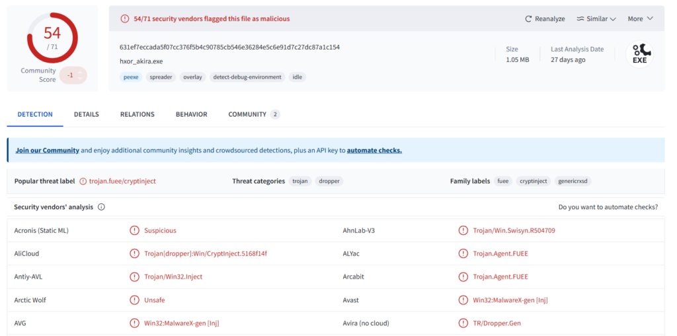Viewport: 677px width, 336px height.
Task: Click the automate checks link in the banner
Action: [x=374, y=151]
